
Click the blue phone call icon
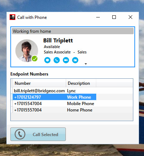[x=57, y=60]
